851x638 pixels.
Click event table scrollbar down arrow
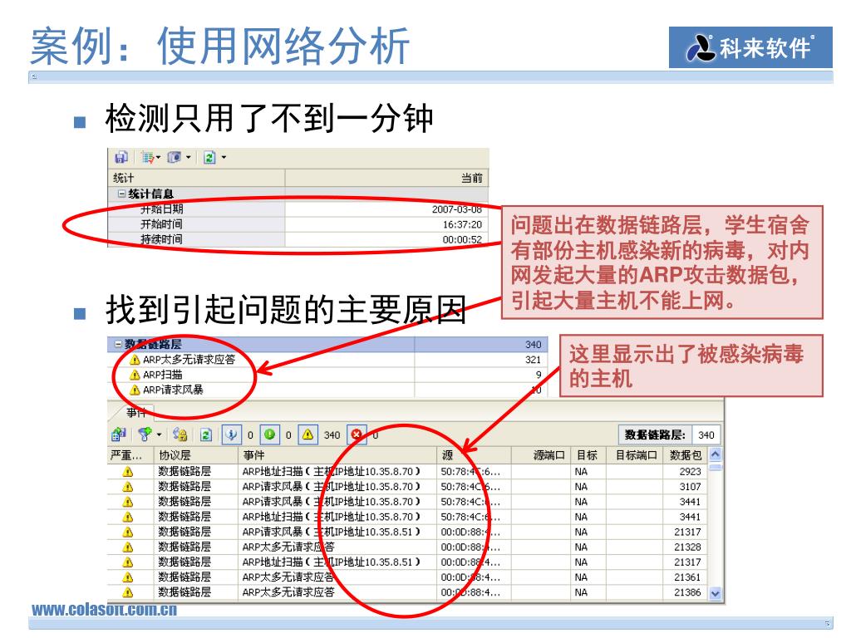[716, 593]
